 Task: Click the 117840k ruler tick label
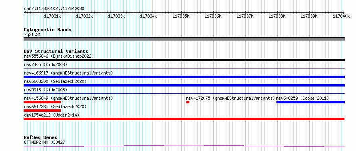[x=341, y=16]
